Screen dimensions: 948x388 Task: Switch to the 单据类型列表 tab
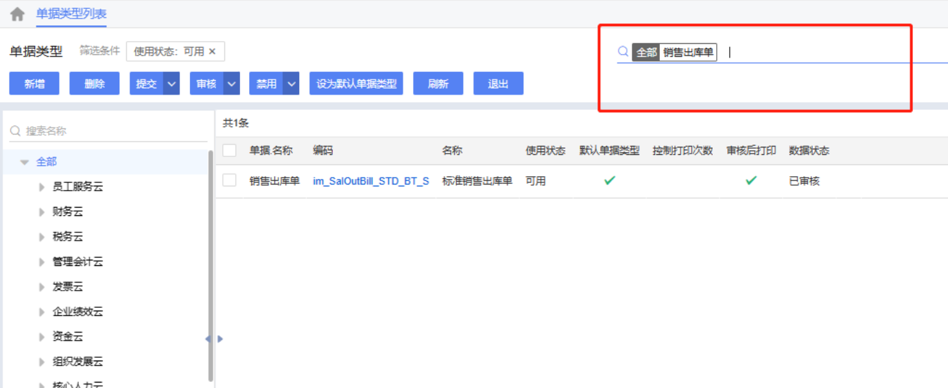click(x=71, y=14)
